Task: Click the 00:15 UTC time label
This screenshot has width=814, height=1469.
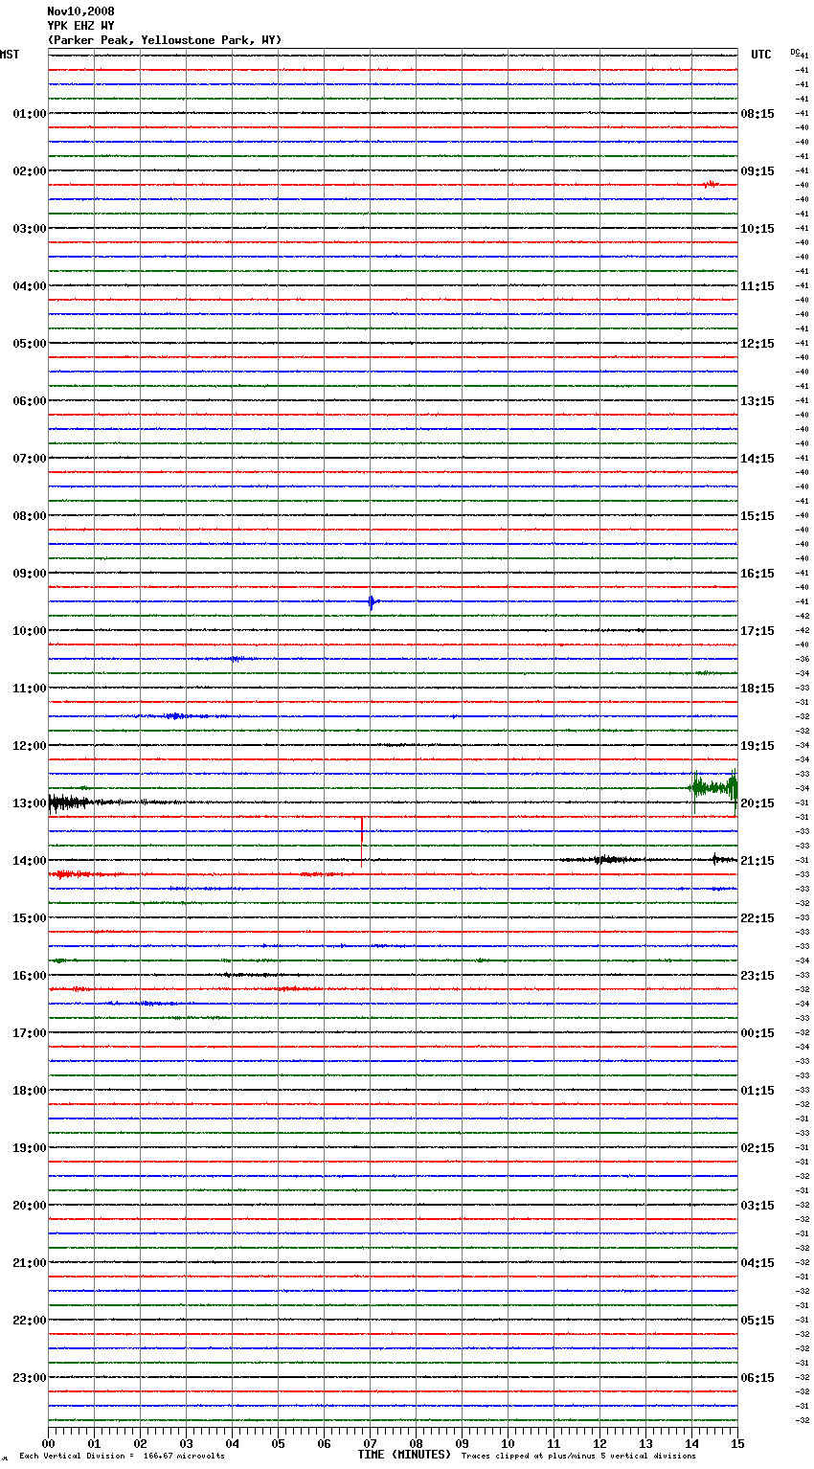Action: coord(757,1033)
